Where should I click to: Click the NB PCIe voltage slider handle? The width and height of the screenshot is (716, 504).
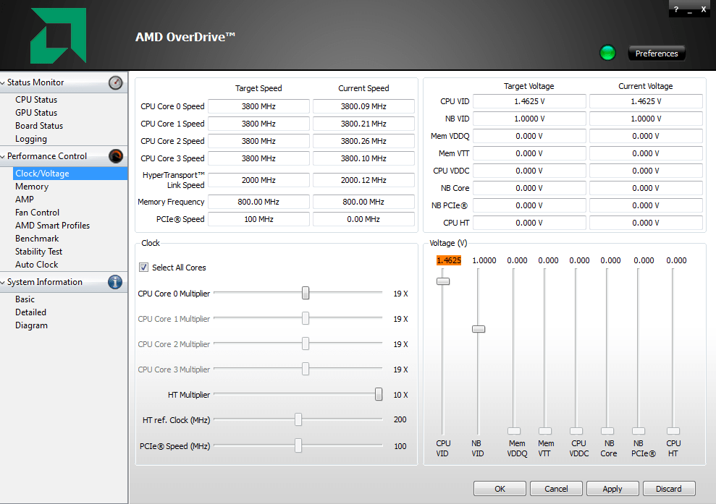[x=639, y=431]
